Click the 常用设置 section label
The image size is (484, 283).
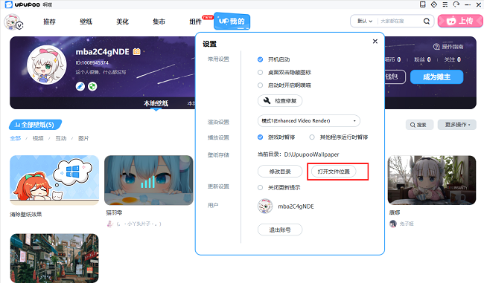tap(218, 59)
